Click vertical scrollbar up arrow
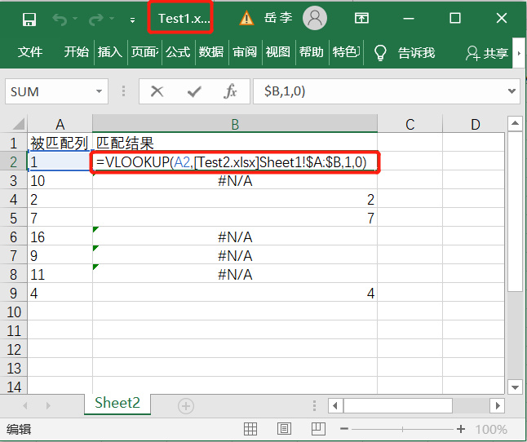Viewport: 527px width, 442px height. tap(515, 124)
